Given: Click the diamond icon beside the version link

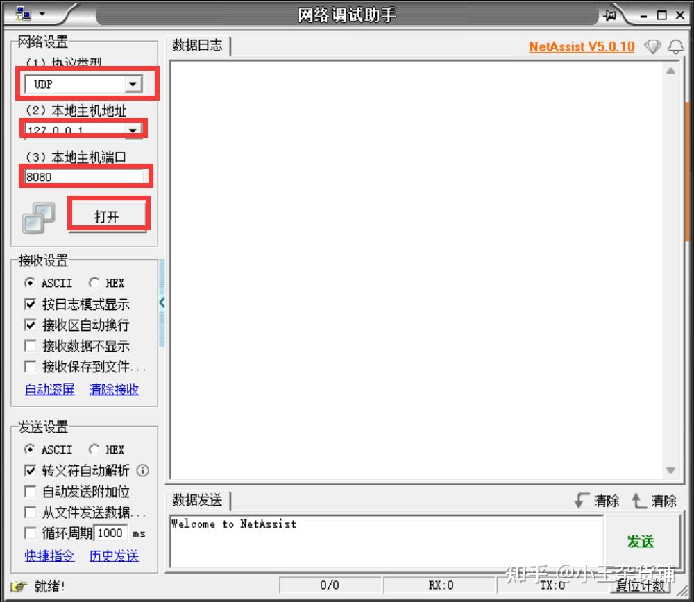Looking at the screenshot, I should (x=652, y=46).
